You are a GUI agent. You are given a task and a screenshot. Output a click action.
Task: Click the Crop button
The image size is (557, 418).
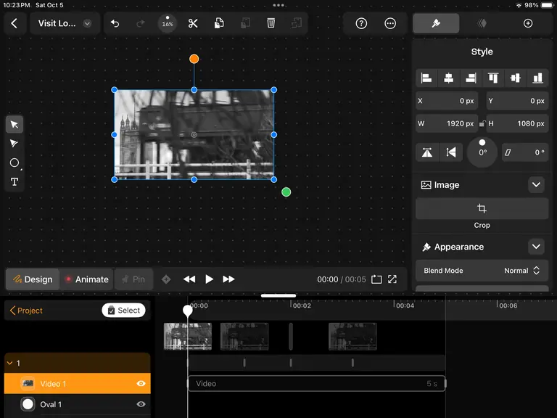pyautogui.click(x=482, y=209)
